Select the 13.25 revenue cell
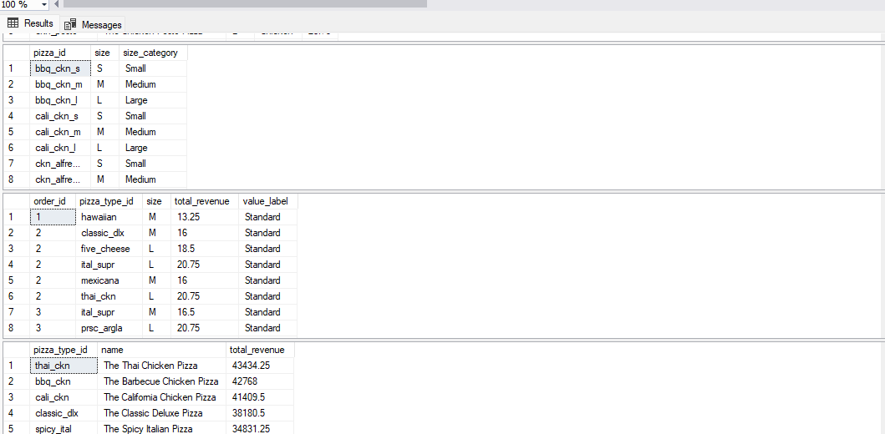The height and width of the screenshot is (434, 885). coord(204,217)
